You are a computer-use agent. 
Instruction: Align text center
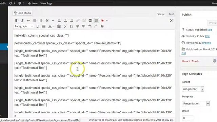point(65,20)
